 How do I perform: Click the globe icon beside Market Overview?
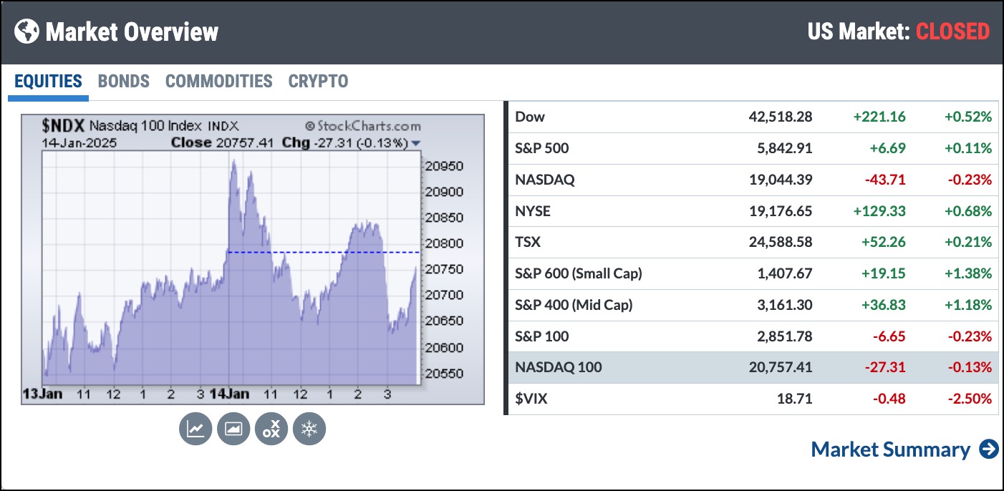tap(26, 31)
